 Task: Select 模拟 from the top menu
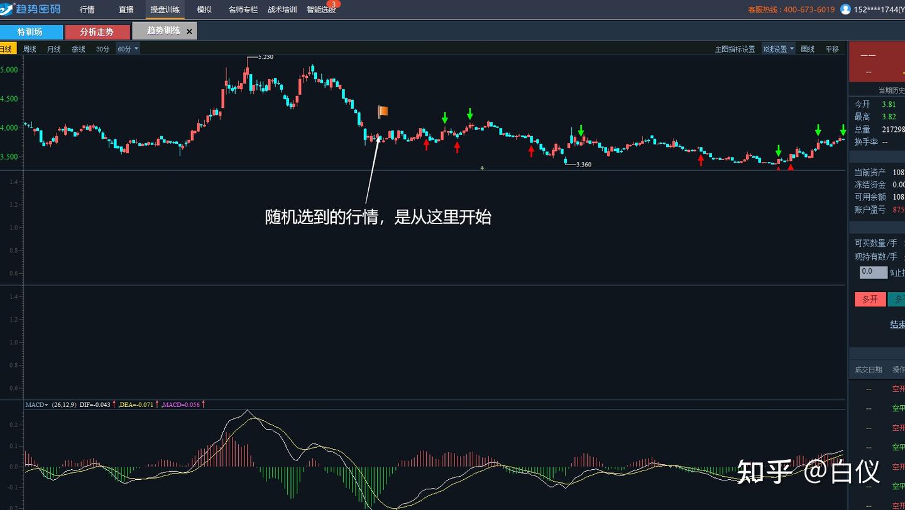pos(204,9)
